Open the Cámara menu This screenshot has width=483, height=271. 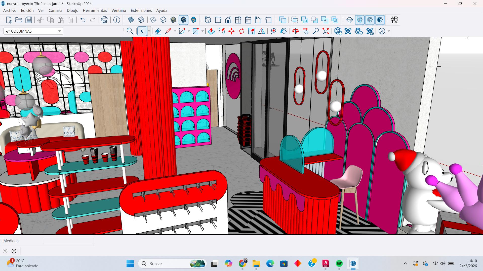coord(55,10)
